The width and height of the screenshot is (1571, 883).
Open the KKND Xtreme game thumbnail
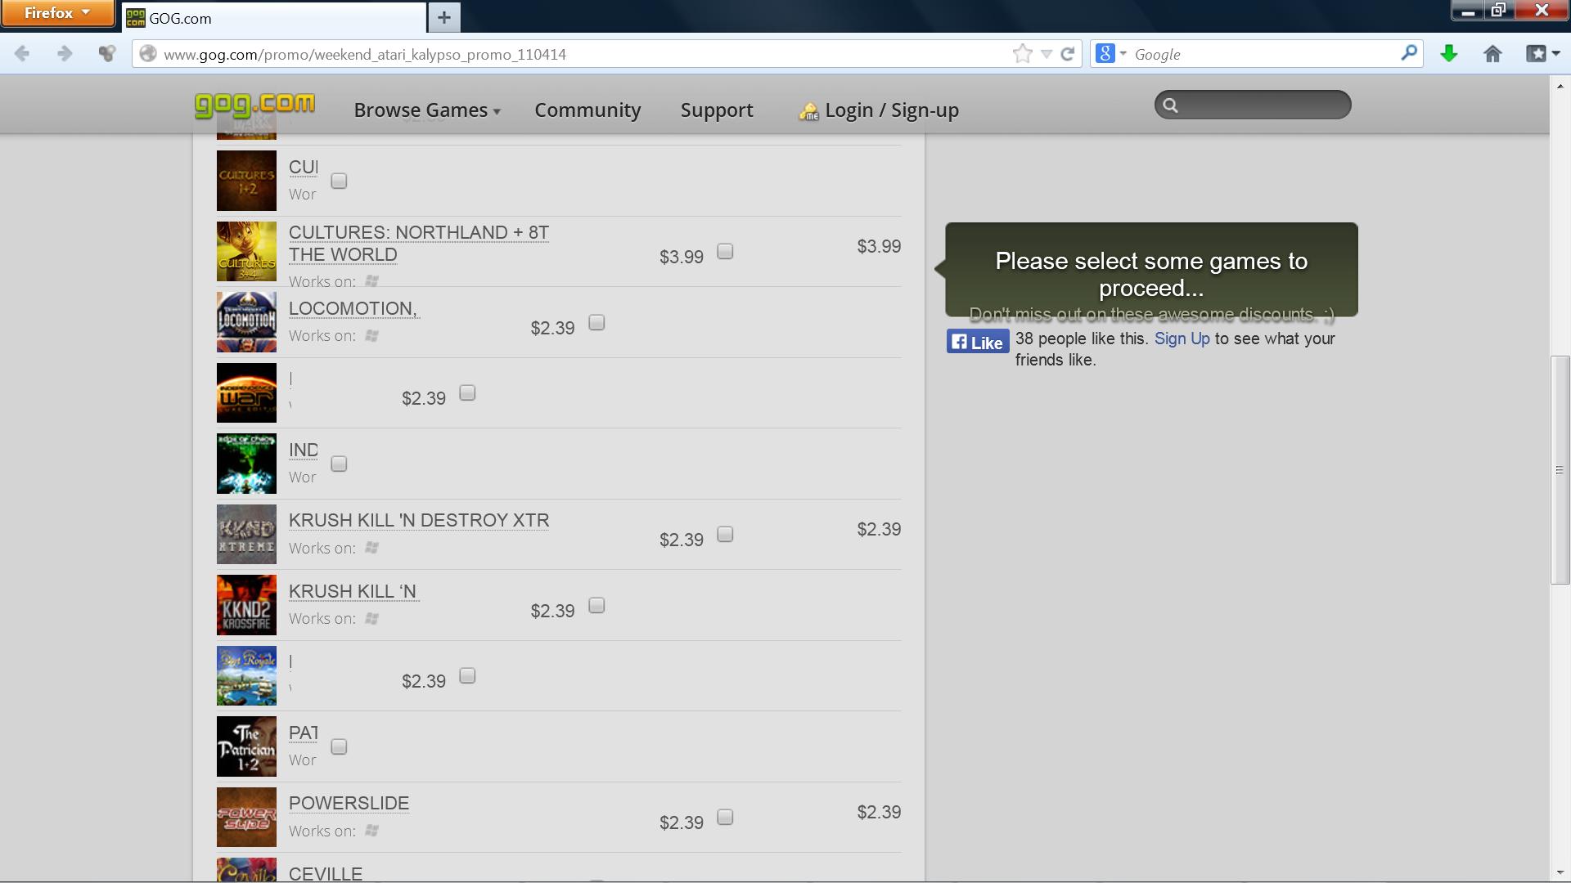click(246, 534)
